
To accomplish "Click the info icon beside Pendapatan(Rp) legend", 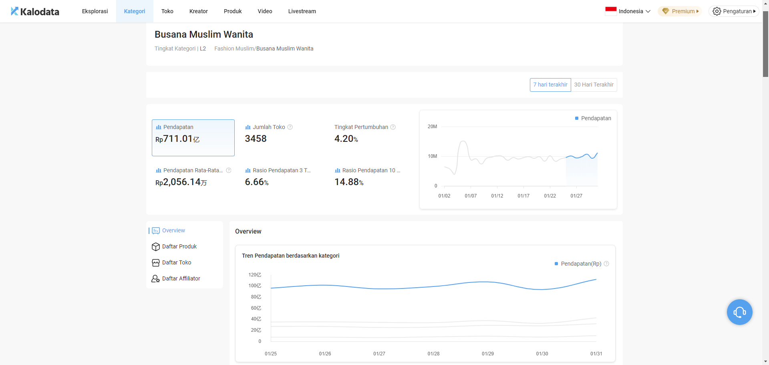I will click(x=606, y=264).
